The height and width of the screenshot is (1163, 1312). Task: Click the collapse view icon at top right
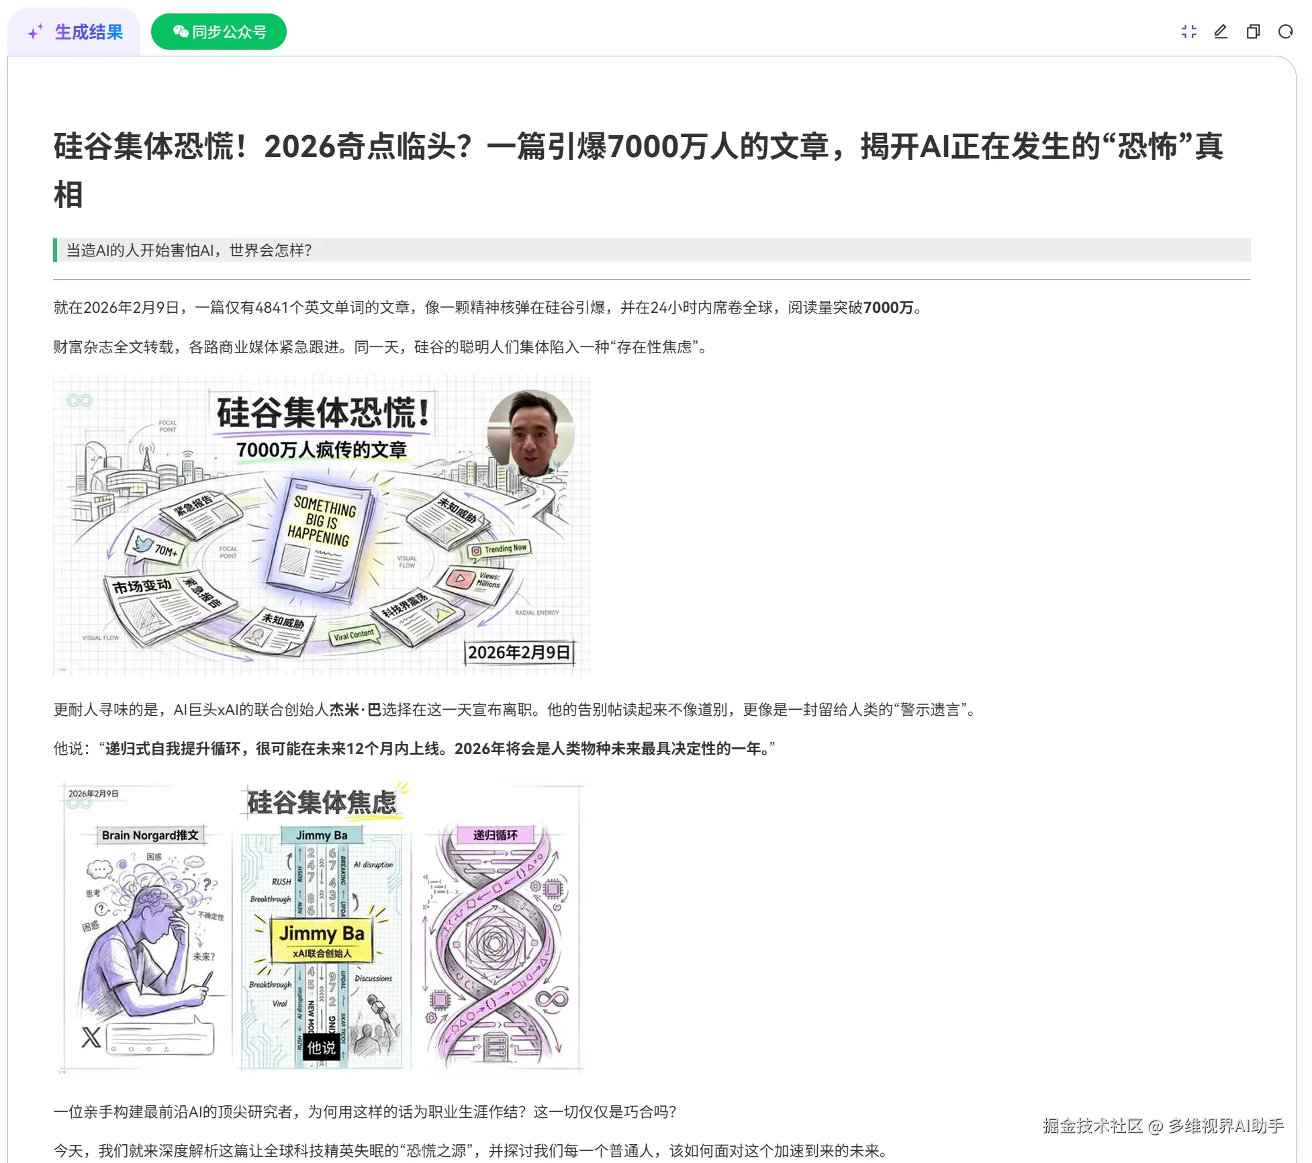(1188, 32)
